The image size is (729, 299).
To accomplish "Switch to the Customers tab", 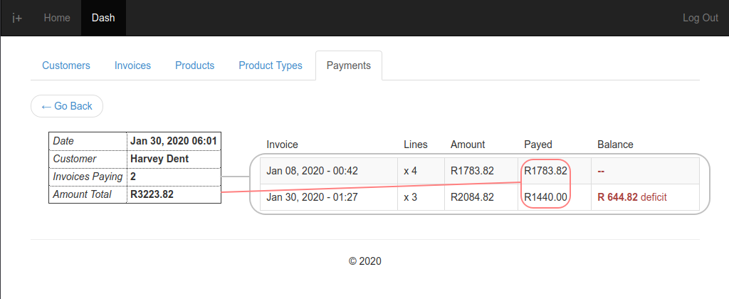I will [66, 65].
